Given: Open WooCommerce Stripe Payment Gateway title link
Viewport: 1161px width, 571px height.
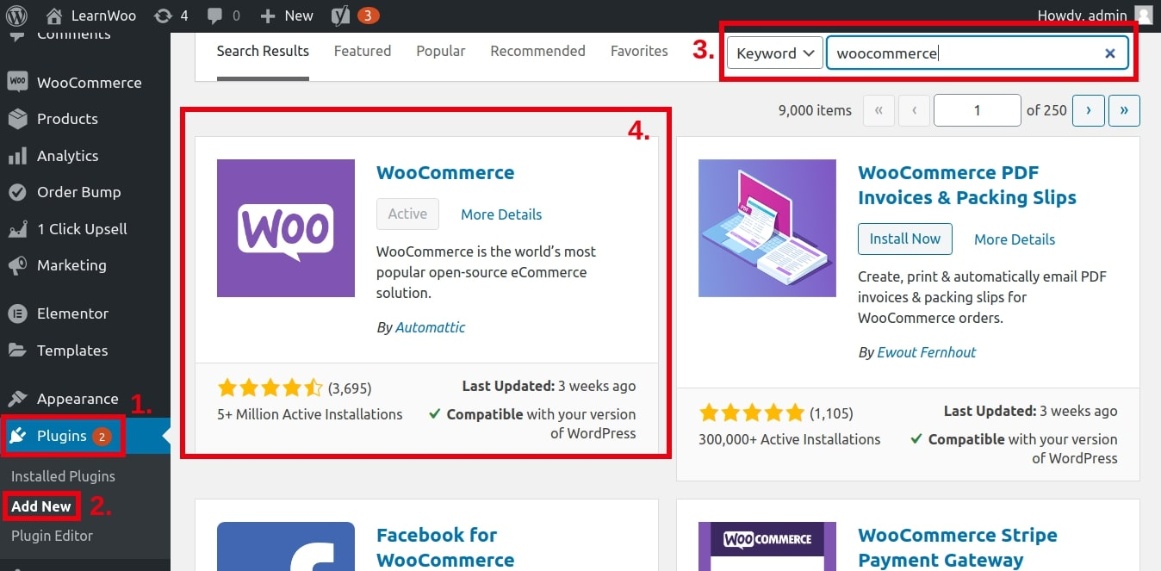Looking at the screenshot, I should pos(958,548).
